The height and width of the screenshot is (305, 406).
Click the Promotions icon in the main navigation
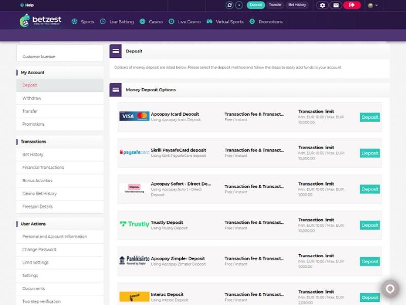[252, 21]
